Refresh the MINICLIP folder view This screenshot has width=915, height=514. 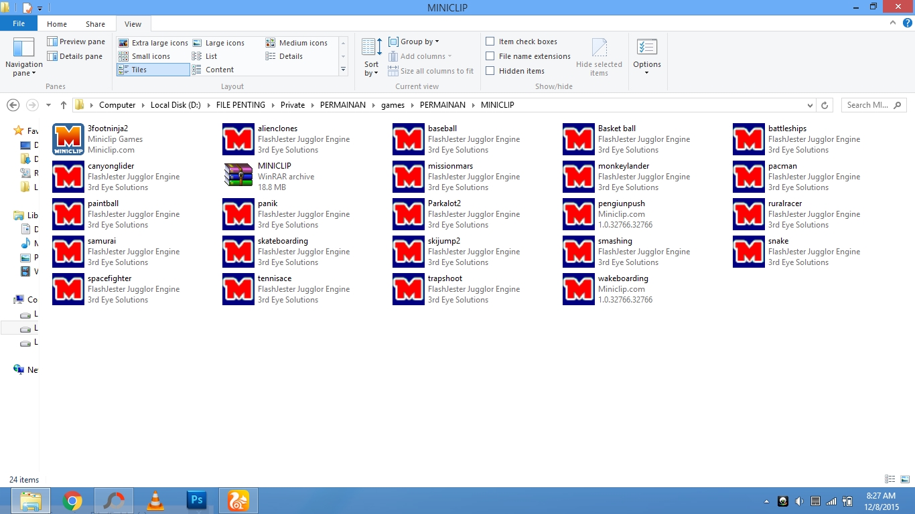pyautogui.click(x=825, y=105)
